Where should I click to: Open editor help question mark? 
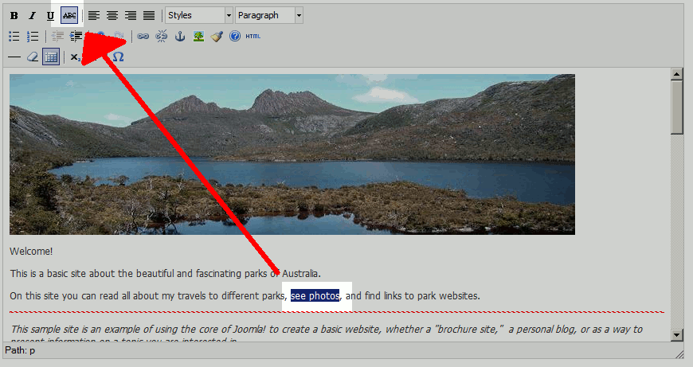[235, 36]
